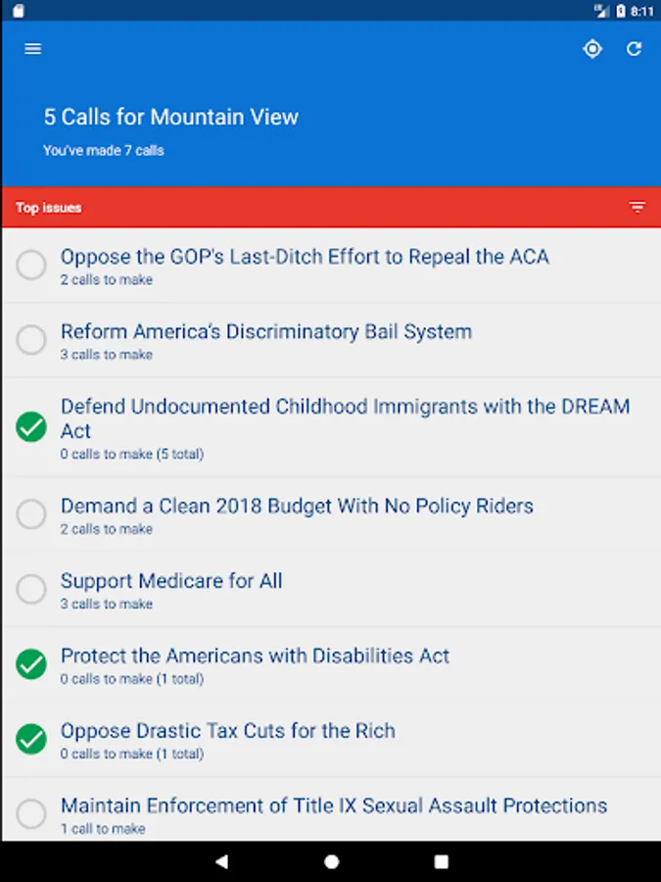Tap green checkmark beside Tax Cuts issue
Viewport: 661px width, 882px height.
point(31,739)
